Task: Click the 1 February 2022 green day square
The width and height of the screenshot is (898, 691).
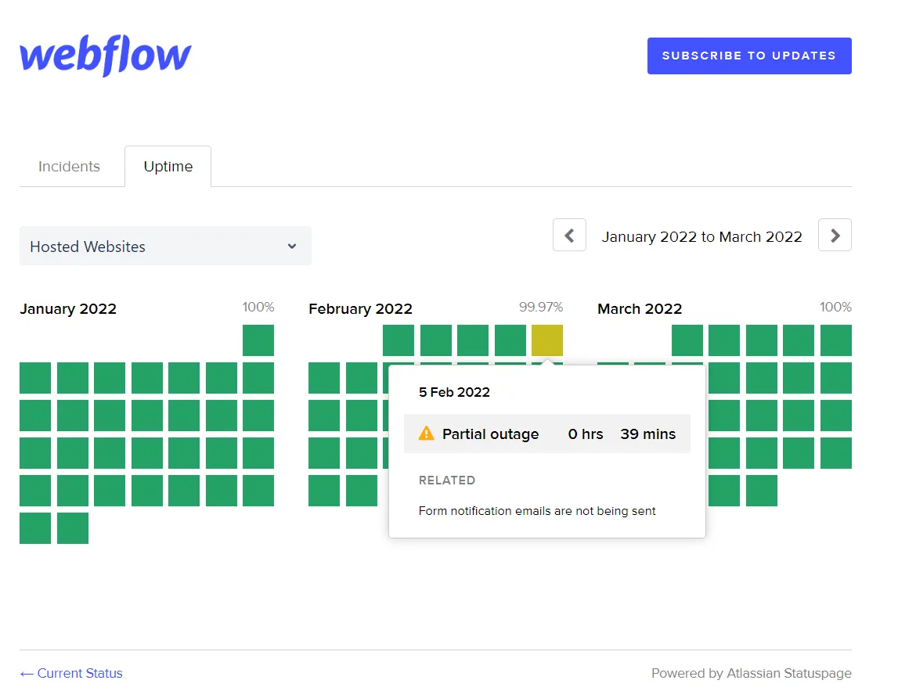Action: (399, 340)
